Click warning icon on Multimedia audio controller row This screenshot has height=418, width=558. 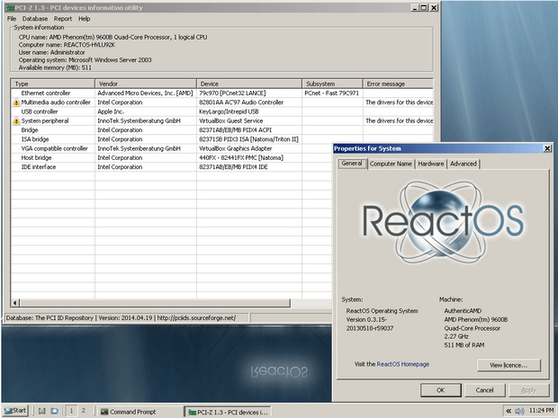(16, 102)
